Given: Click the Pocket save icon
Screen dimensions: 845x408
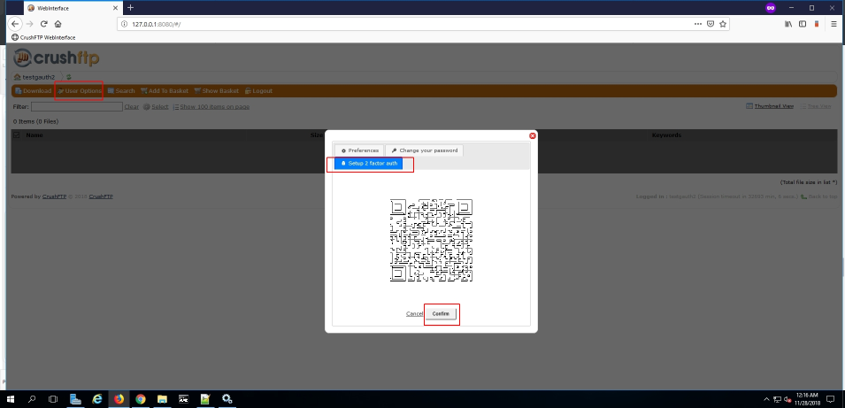Looking at the screenshot, I should [711, 24].
